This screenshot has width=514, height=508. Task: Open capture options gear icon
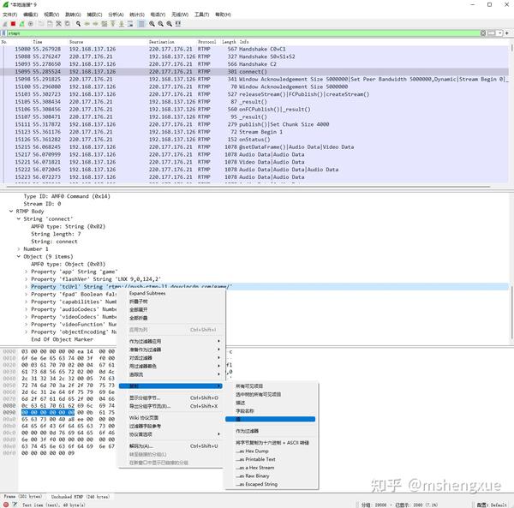click(x=31, y=24)
